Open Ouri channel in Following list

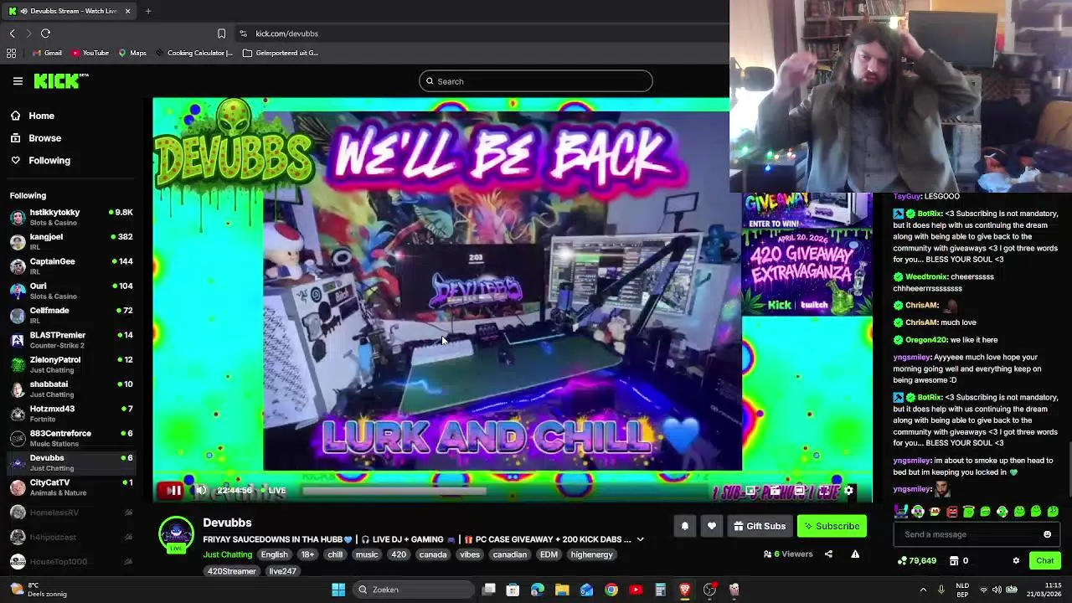point(71,291)
